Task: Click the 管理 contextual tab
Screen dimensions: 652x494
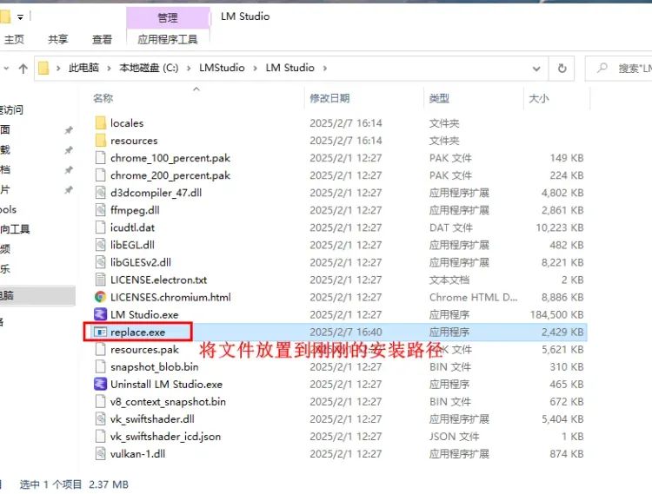Action: coord(168,18)
